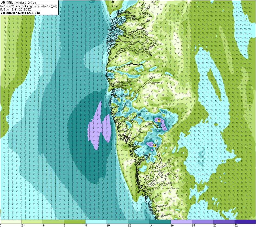Click the olive green 6–8 m/s legend swatch
The image size is (256, 227).
click(74, 222)
